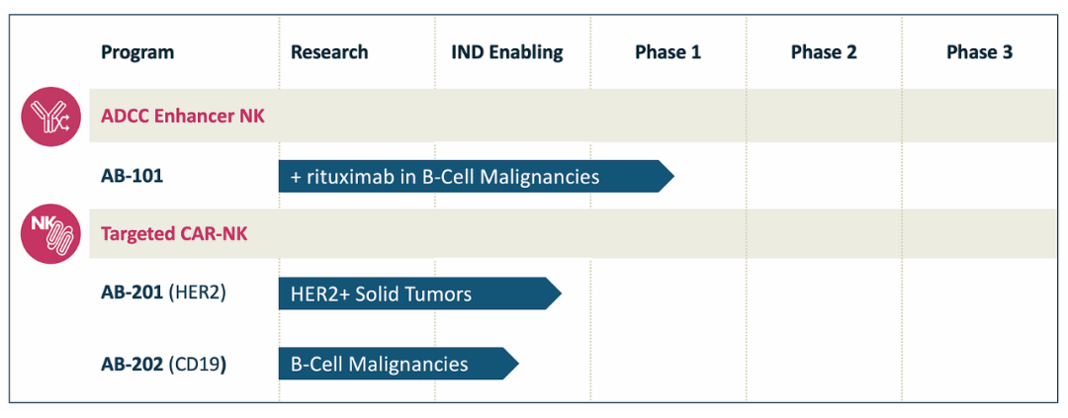The height and width of the screenshot is (418, 1068).
Task: Open the AB-101 program label
Action: click(133, 176)
